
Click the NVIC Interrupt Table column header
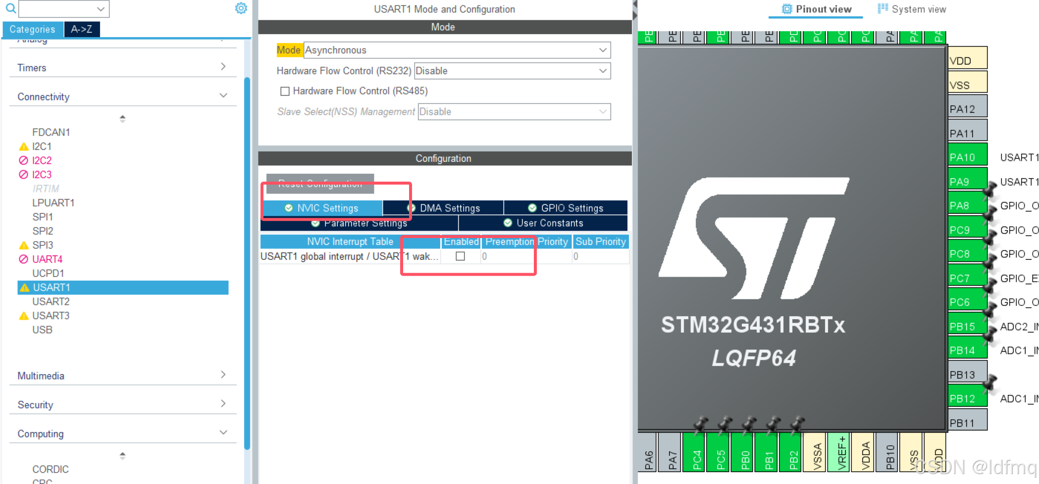pos(350,242)
